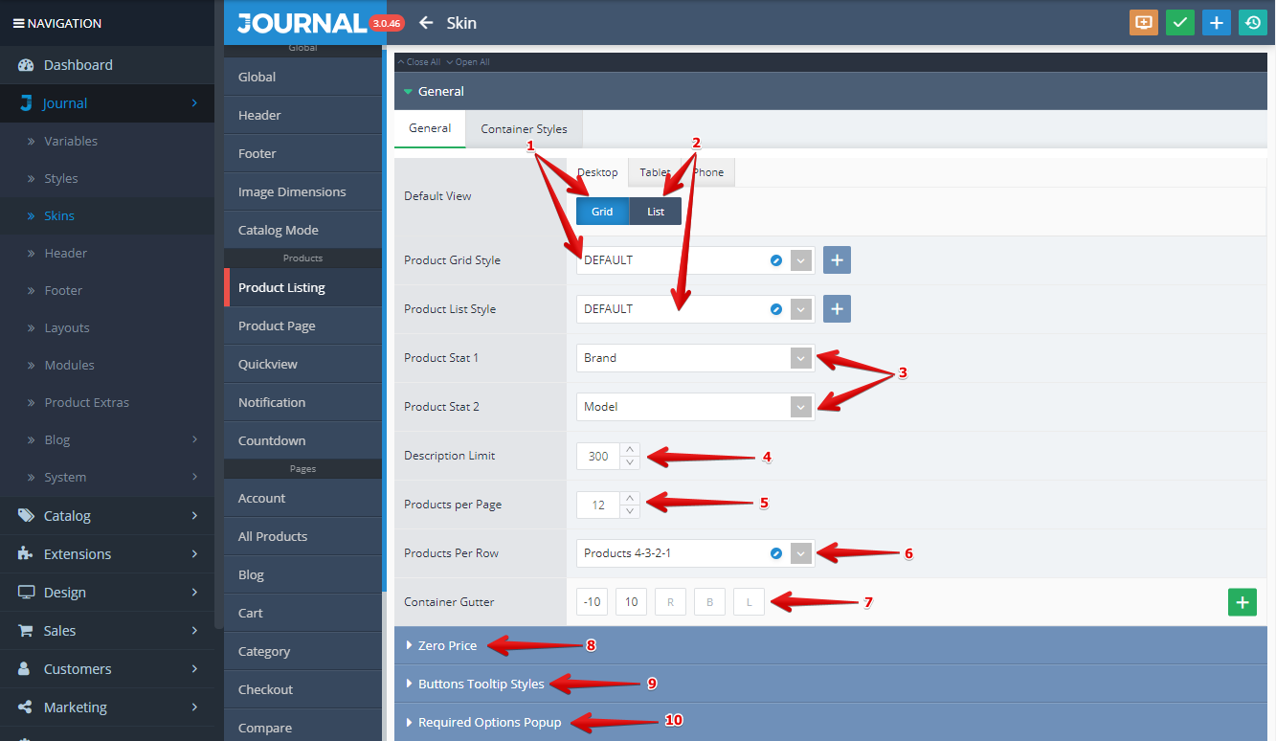Image resolution: width=1276 pixels, height=741 pixels.
Task: Increase Products per Page with up arrow
Action: pyautogui.click(x=630, y=498)
